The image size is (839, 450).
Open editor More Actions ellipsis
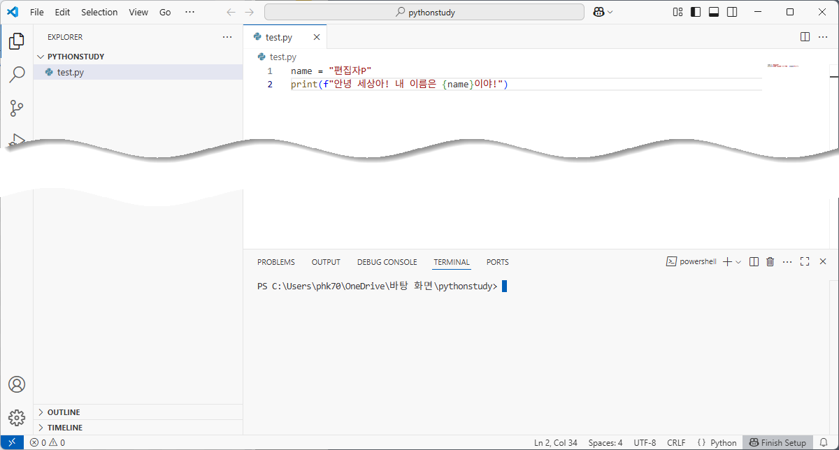(823, 36)
